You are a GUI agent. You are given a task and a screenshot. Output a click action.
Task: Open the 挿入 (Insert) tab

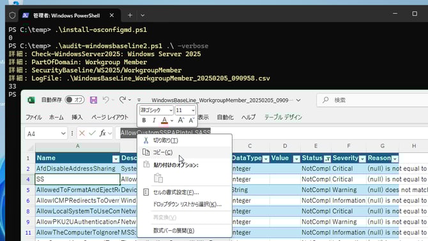pos(77,117)
